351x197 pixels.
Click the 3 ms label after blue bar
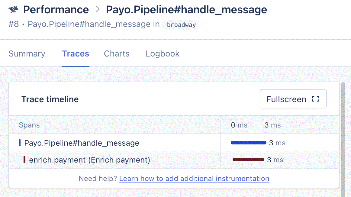[277, 143]
